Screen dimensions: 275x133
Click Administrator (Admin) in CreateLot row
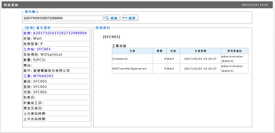coord(235,59)
